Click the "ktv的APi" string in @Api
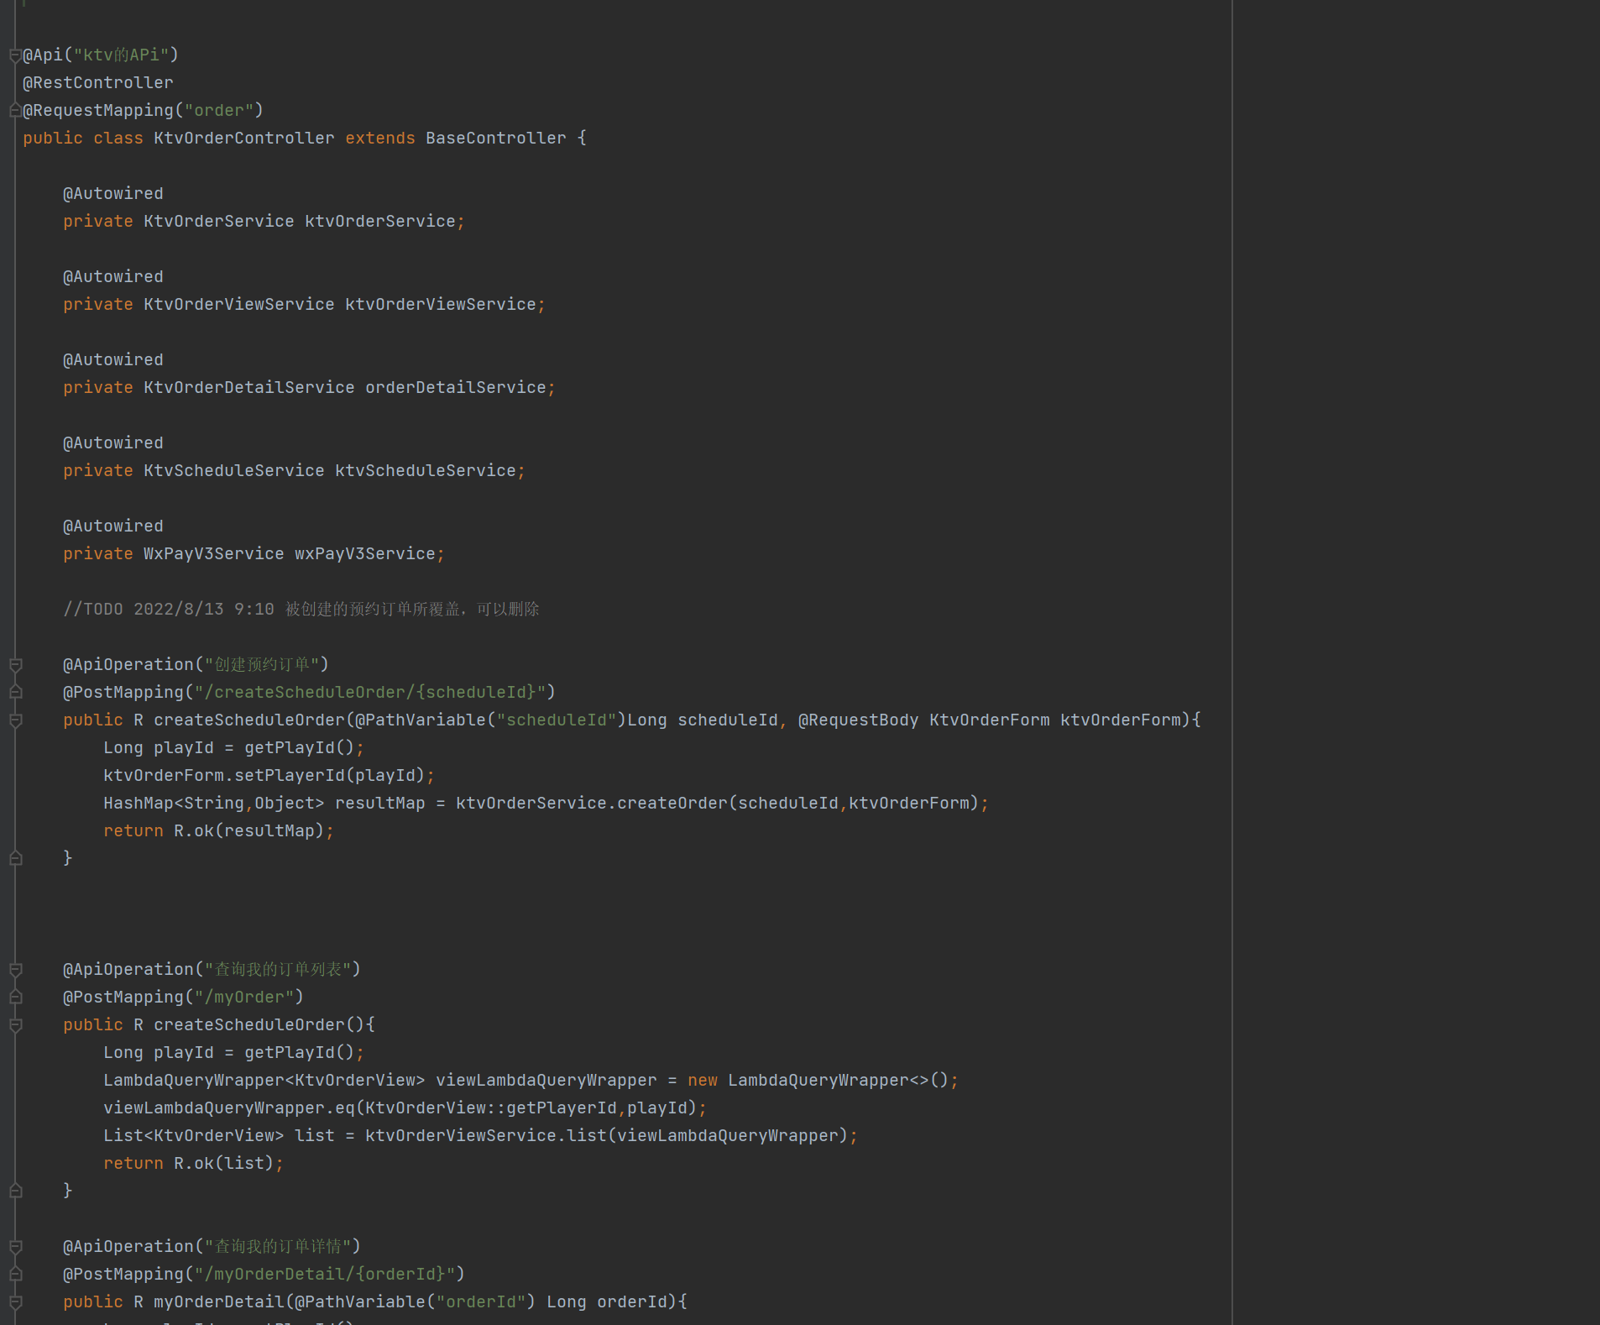This screenshot has width=1600, height=1325. pos(121,55)
